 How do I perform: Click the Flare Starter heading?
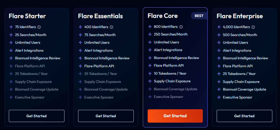(x=27, y=16)
